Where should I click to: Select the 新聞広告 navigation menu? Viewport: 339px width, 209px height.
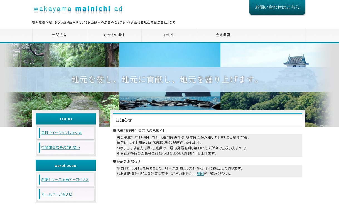(x=60, y=35)
